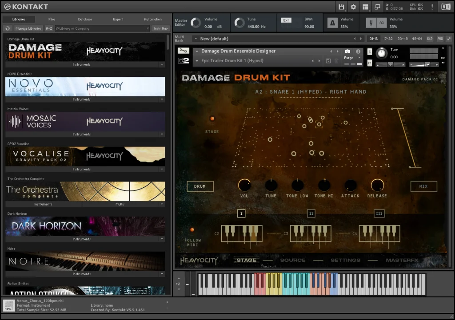Load next snapshot arrow beside Epic Trailer
The image size is (455, 320).
click(x=319, y=61)
